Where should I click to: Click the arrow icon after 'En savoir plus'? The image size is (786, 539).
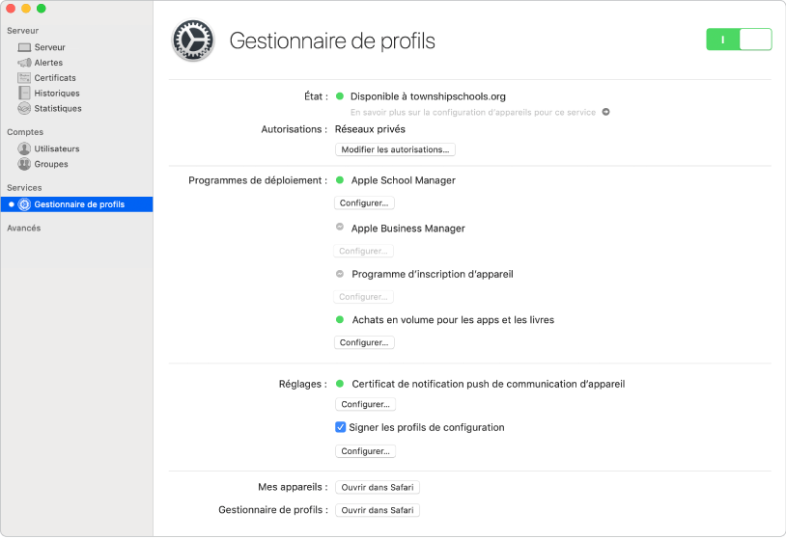pos(605,112)
